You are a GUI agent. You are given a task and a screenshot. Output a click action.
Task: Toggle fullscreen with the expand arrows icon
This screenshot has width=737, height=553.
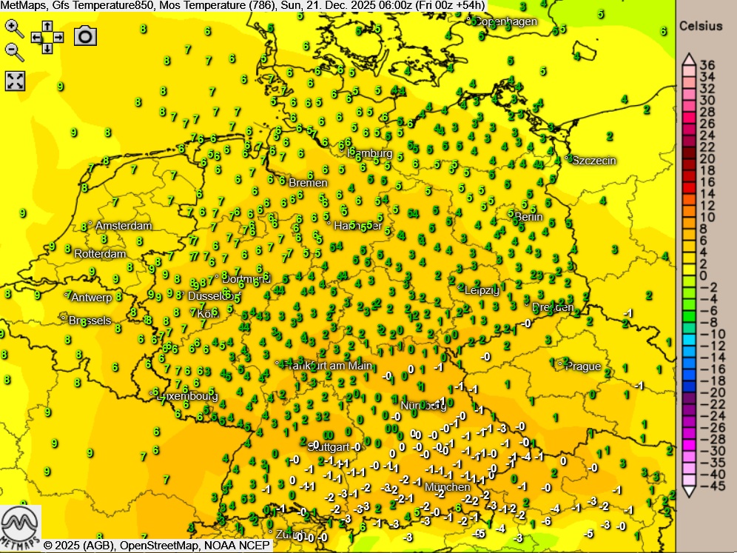pyautogui.click(x=15, y=81)
